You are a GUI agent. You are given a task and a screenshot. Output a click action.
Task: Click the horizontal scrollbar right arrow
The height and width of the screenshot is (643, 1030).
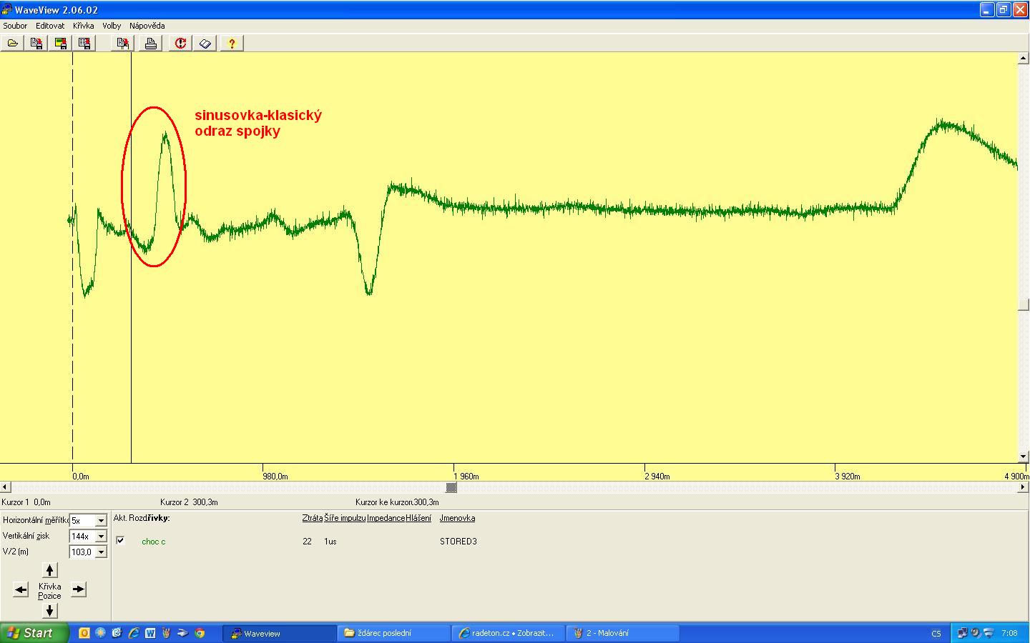pos(1023,487)
